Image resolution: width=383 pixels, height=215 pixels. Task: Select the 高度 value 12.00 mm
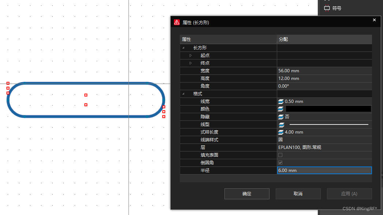pos(289,78)
